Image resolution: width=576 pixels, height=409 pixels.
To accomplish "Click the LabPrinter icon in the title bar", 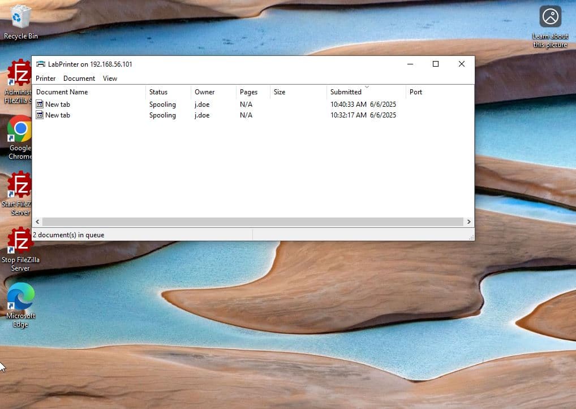I will click(x=41, y=64).
